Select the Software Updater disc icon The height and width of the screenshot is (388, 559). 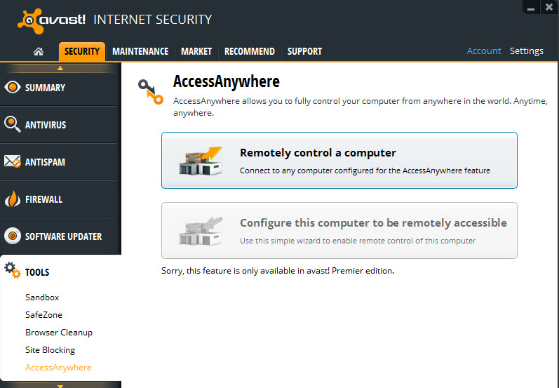(x=13, y=236)
